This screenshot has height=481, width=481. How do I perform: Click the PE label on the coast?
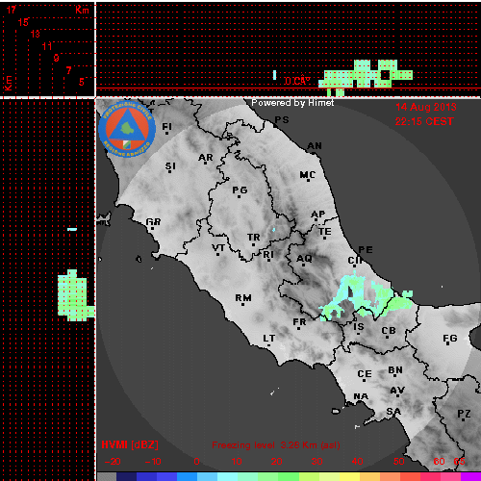tap(366, 250)
